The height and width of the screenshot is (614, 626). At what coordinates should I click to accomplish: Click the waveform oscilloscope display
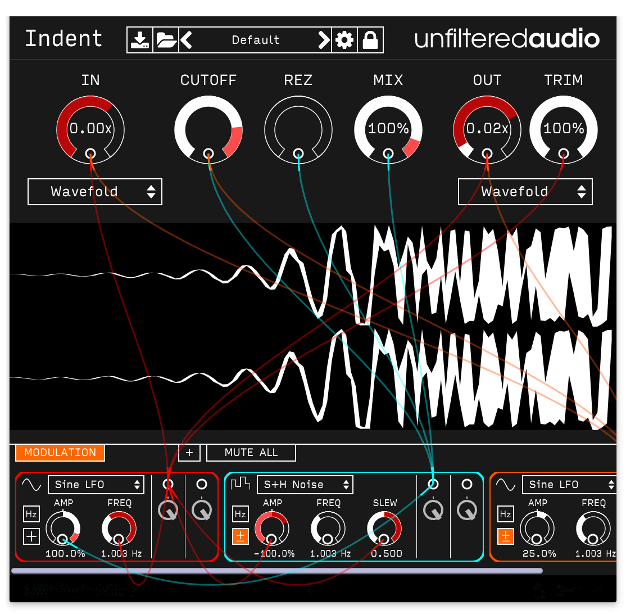[313, 327]
